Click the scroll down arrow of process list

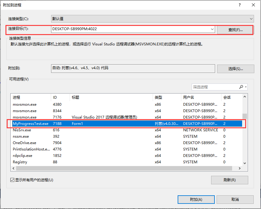tap(245, 163)
